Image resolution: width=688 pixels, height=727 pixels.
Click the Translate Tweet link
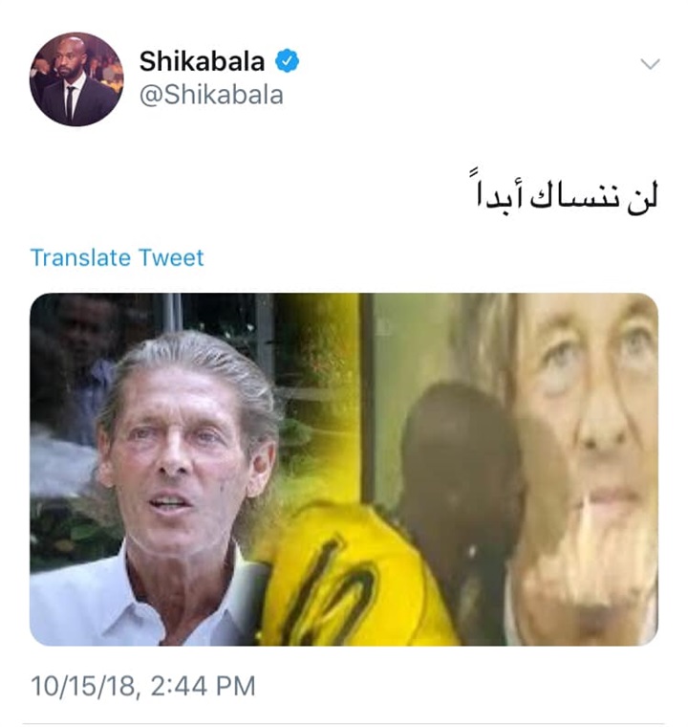click(117, 257)
